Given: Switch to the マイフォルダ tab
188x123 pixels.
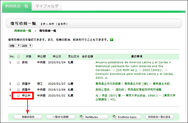Looking at the screenshot, I should [x=47, y=6].
